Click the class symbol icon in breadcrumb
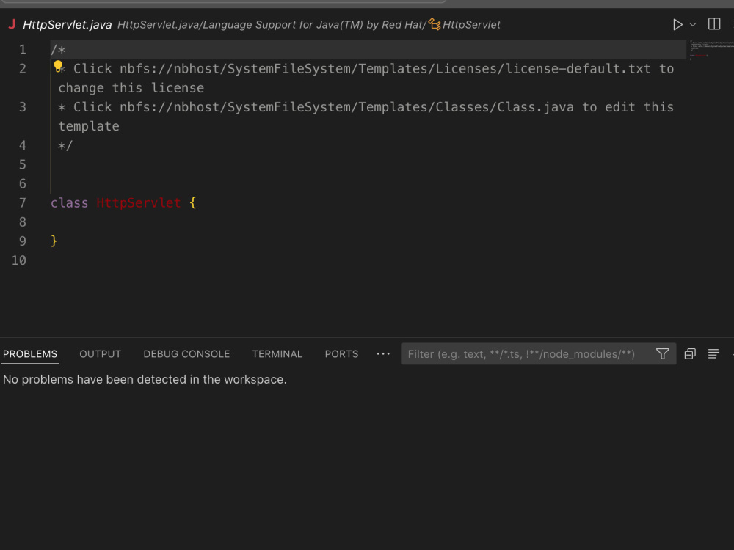734x550 pixels. [435, 24]
